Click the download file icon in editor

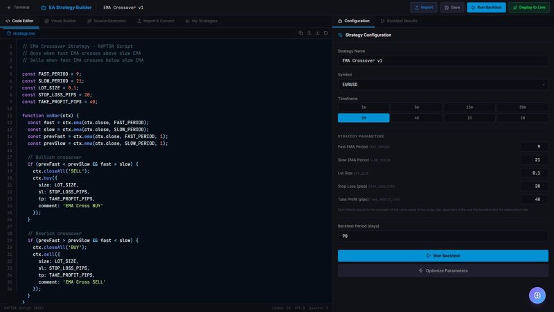pos(317,33)
